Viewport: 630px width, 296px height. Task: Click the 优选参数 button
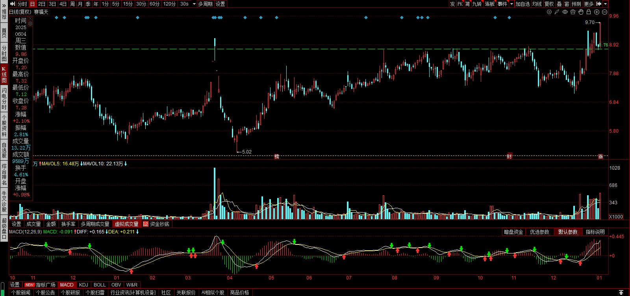coord(539,232)
